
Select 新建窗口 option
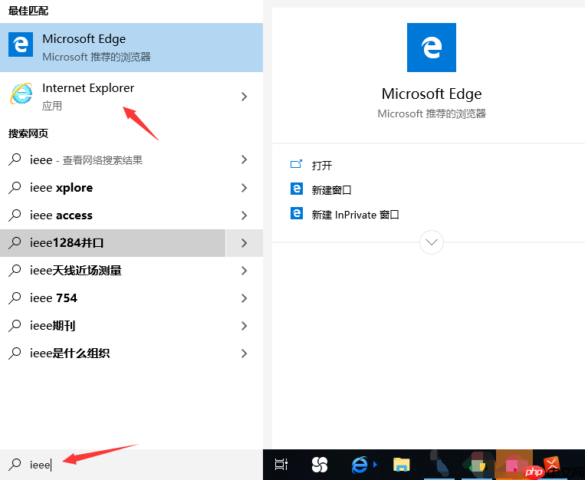pyautogui.click(x=331, y=189)
